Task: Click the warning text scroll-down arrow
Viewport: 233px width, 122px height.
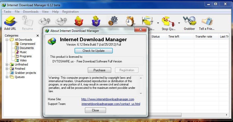Action: point(141,94)
